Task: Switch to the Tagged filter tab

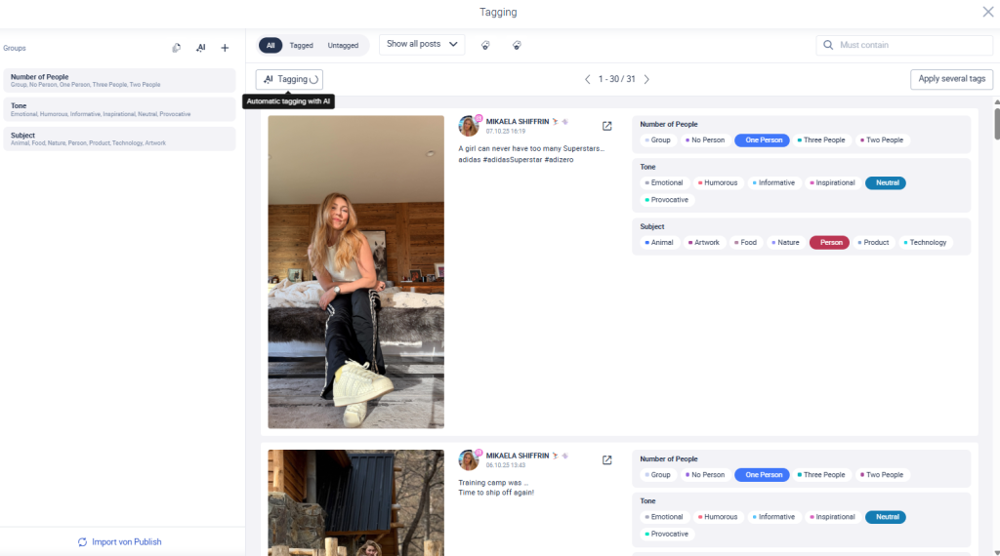Action: pos(302,46)
